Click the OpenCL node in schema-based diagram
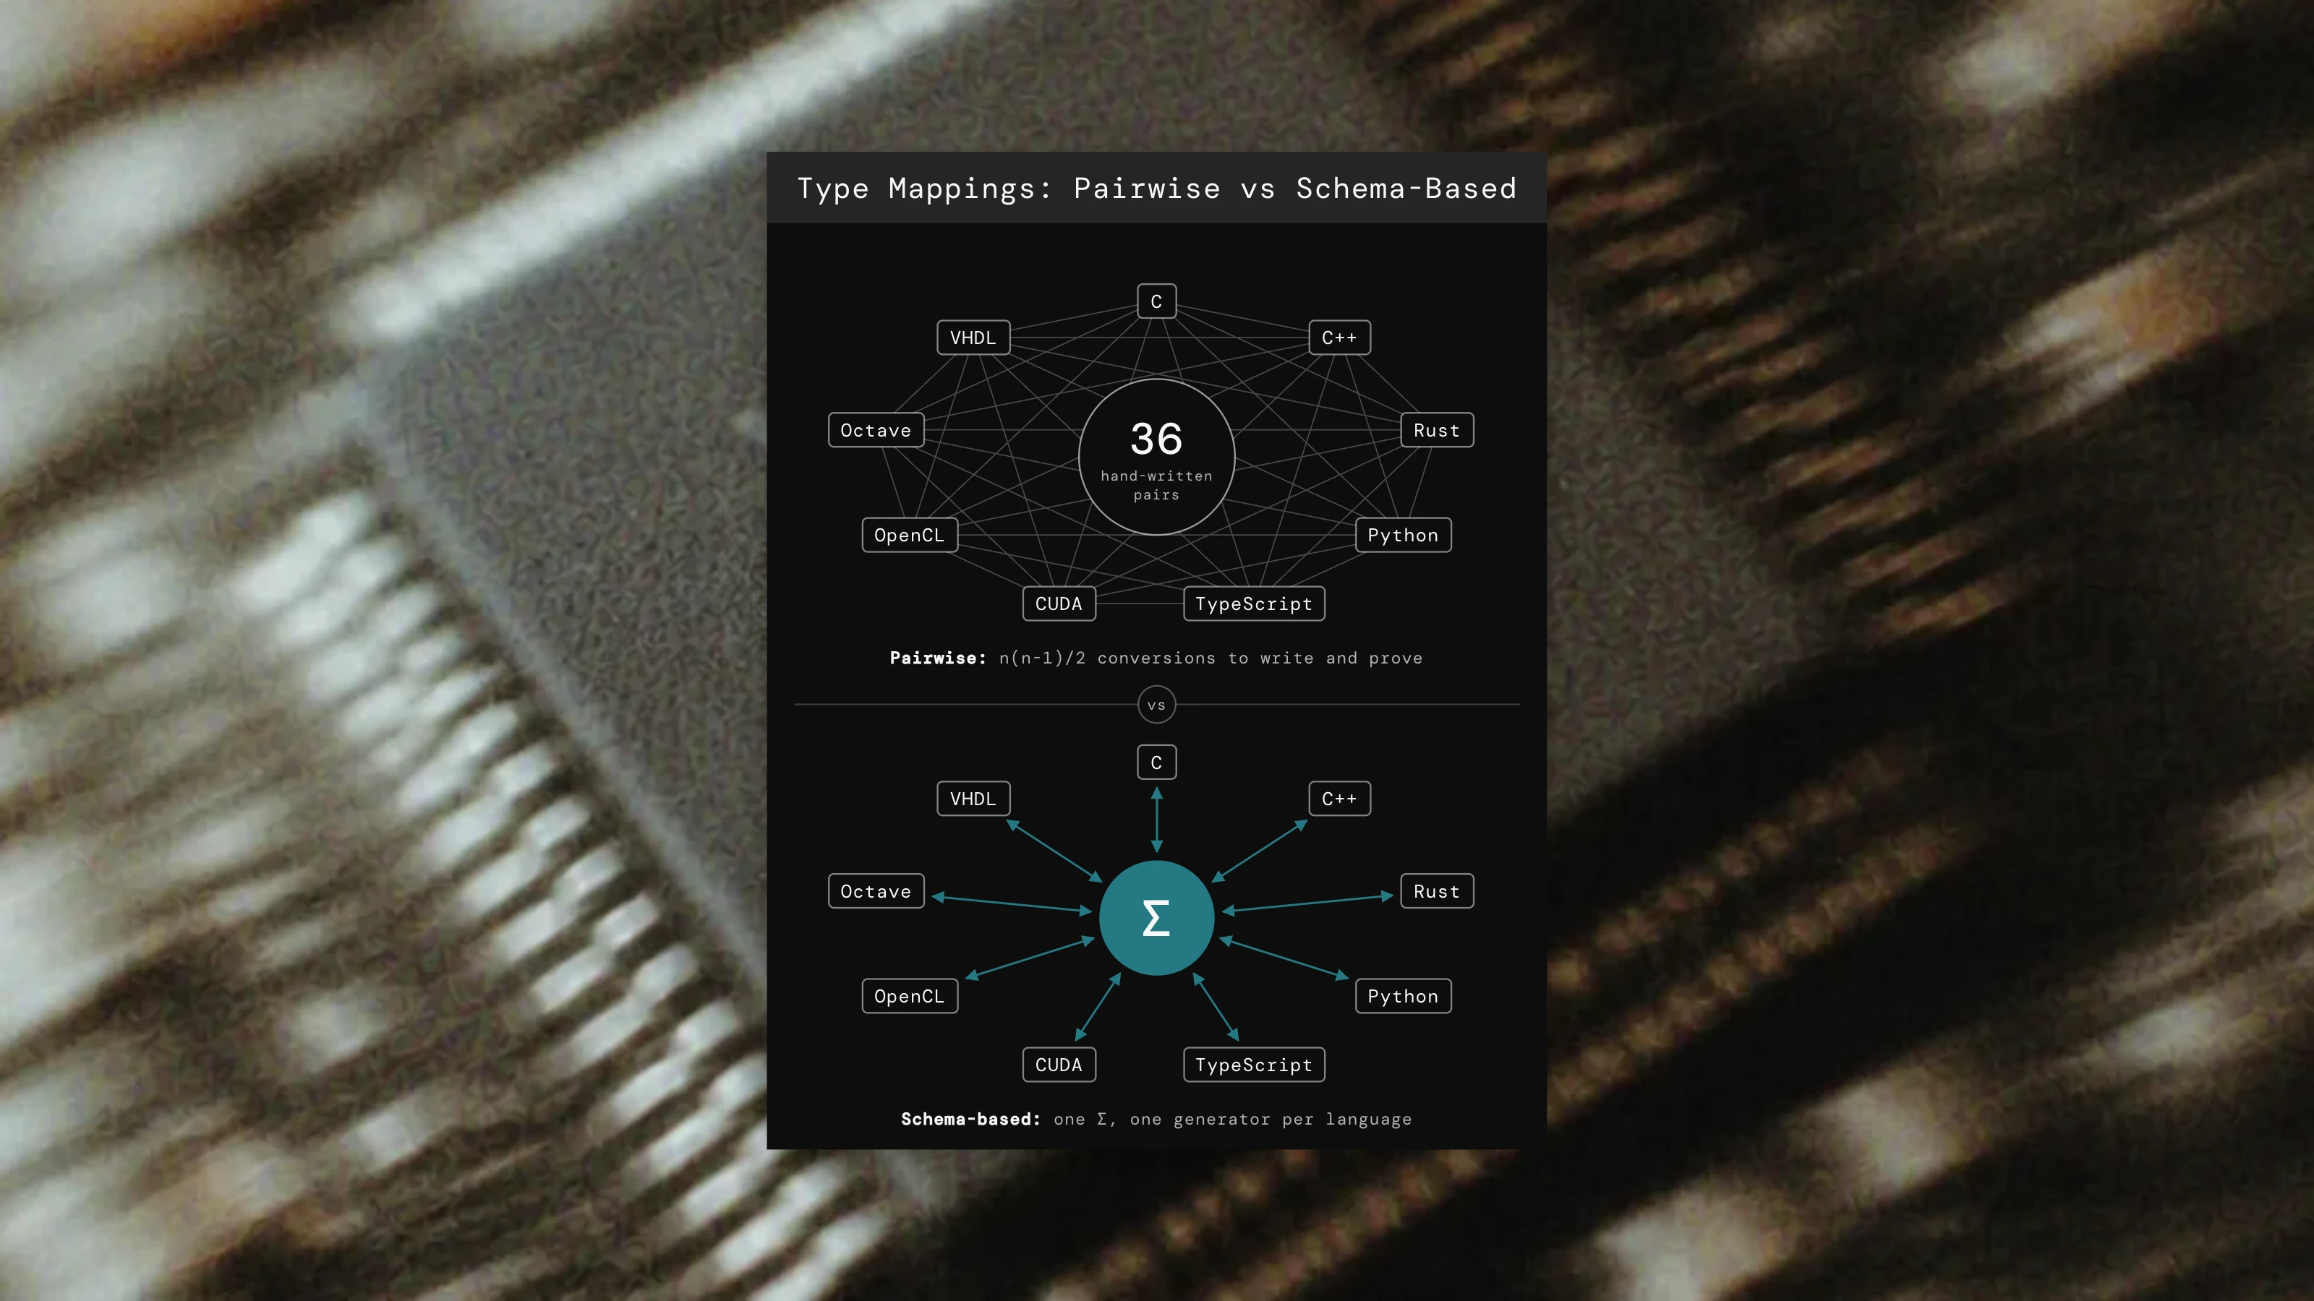Viewport: 2314px width, 1301px height. [x=909, y=996]
